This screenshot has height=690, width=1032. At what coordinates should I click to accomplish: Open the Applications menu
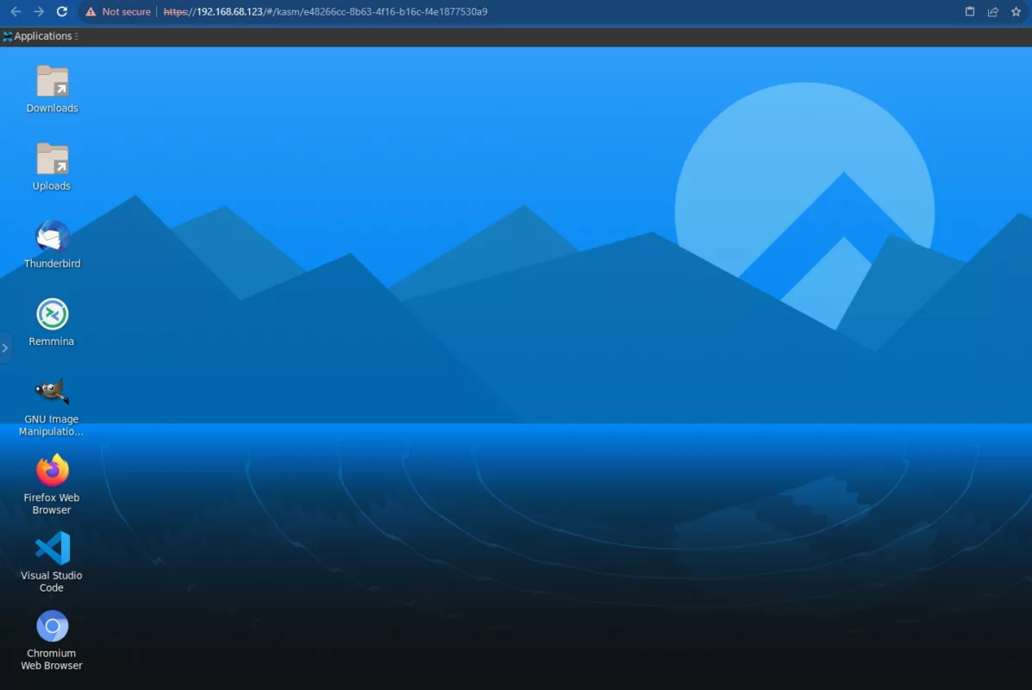pyautogui.click(x=41, y=36)
